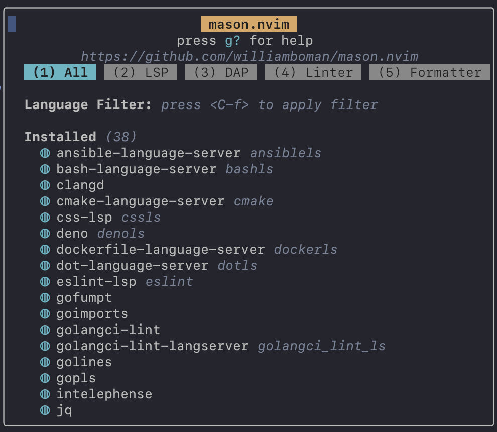497x432 pixels.
Task: Collapse the Installed (38) section
Action: (60, 136)
